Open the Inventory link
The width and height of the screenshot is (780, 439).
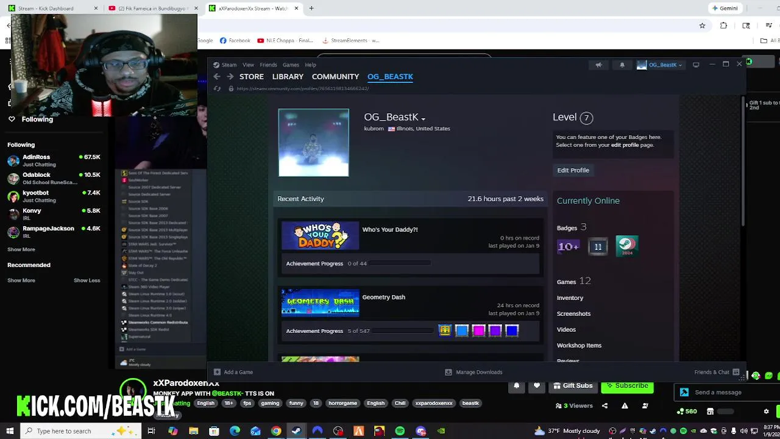(570, 298)
